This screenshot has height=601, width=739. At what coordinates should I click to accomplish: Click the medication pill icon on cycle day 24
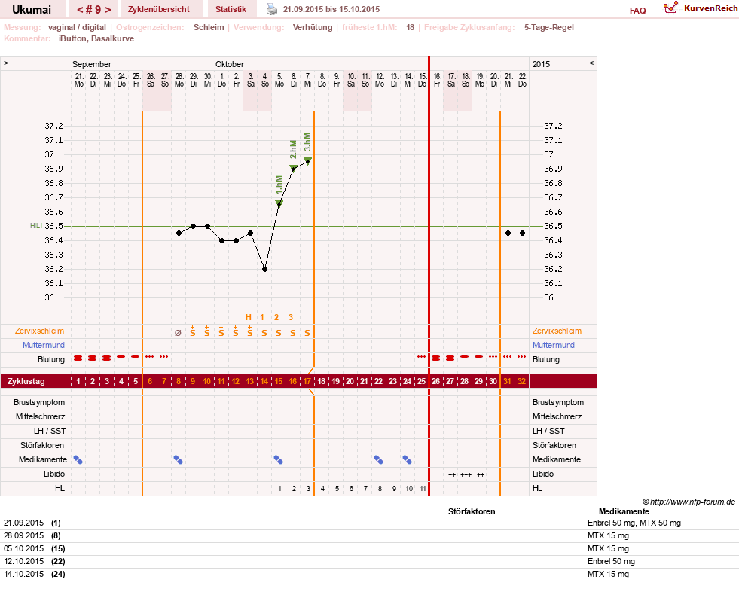click(408, 459)
